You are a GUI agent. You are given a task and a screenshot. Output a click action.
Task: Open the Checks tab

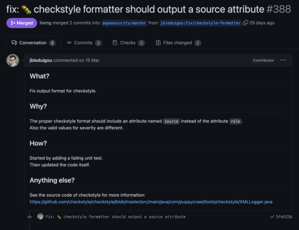pos(129,43)
